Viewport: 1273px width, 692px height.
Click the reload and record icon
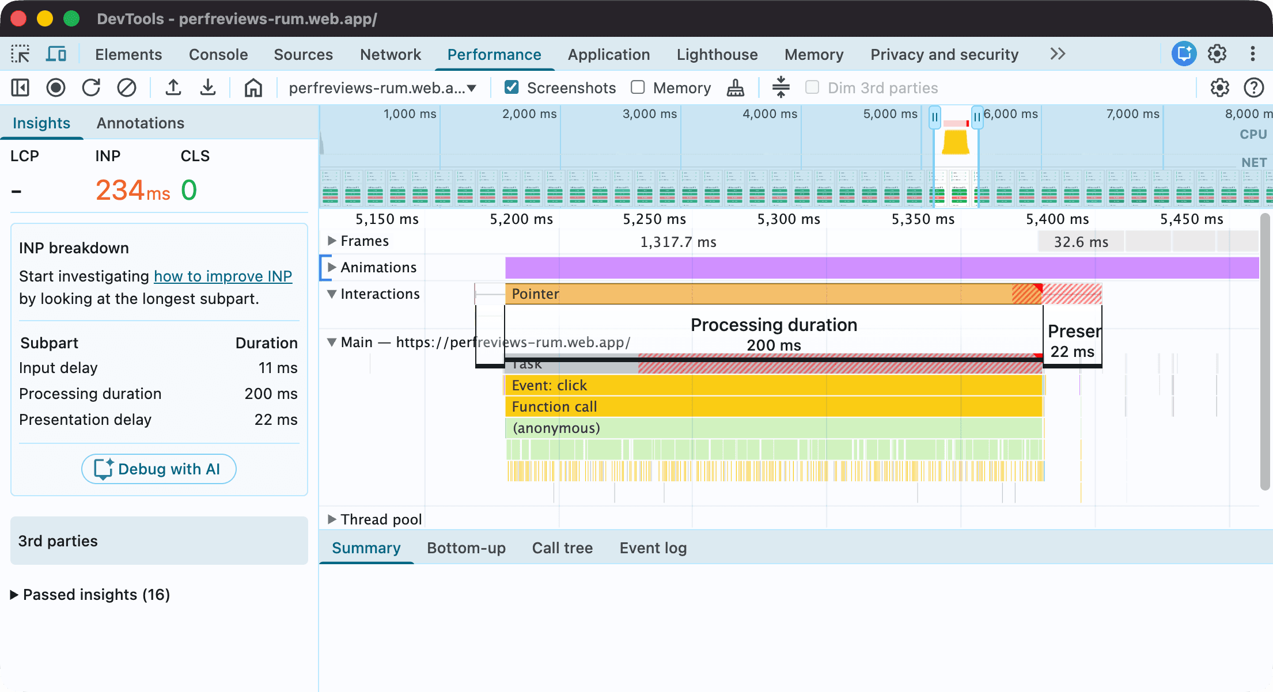tap(91, 88)
